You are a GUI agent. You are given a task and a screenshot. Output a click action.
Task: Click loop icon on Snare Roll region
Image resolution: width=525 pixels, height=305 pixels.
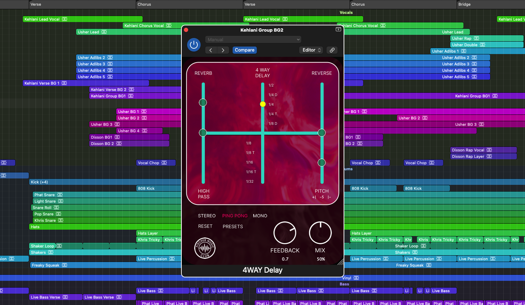click(x=56, y=208)
